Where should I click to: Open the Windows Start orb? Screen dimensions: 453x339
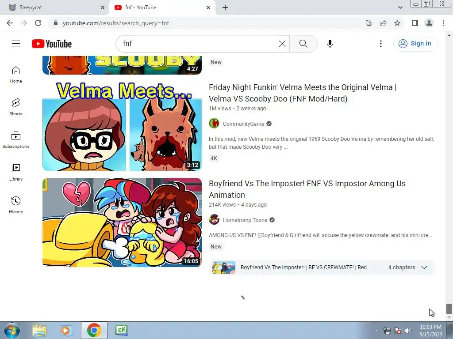click(12, 330)
